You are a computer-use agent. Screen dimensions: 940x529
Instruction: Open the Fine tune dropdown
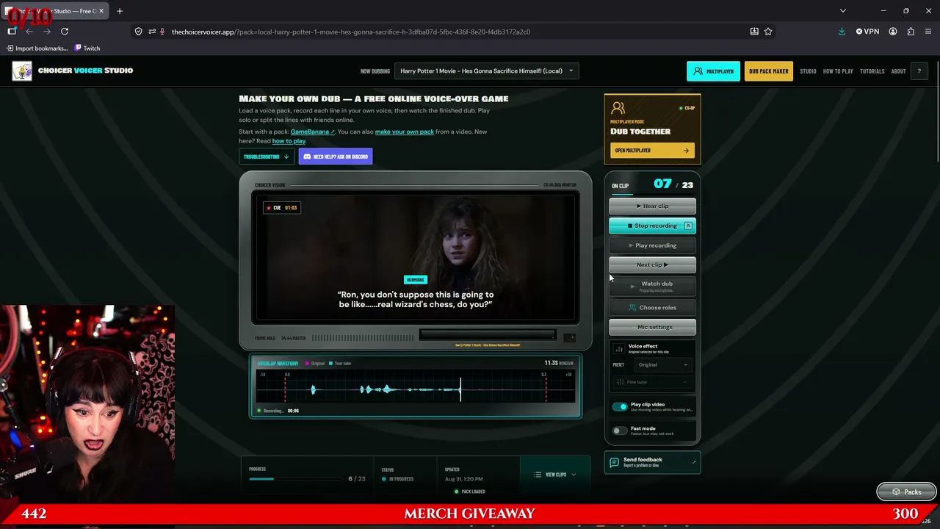(x=653, y=382)
